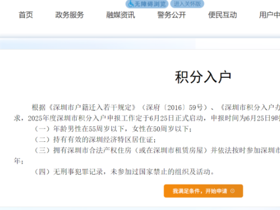Screen dimensions: 280x210
Task: Go to 融媒资讯 section
Action: click(121, 15)
